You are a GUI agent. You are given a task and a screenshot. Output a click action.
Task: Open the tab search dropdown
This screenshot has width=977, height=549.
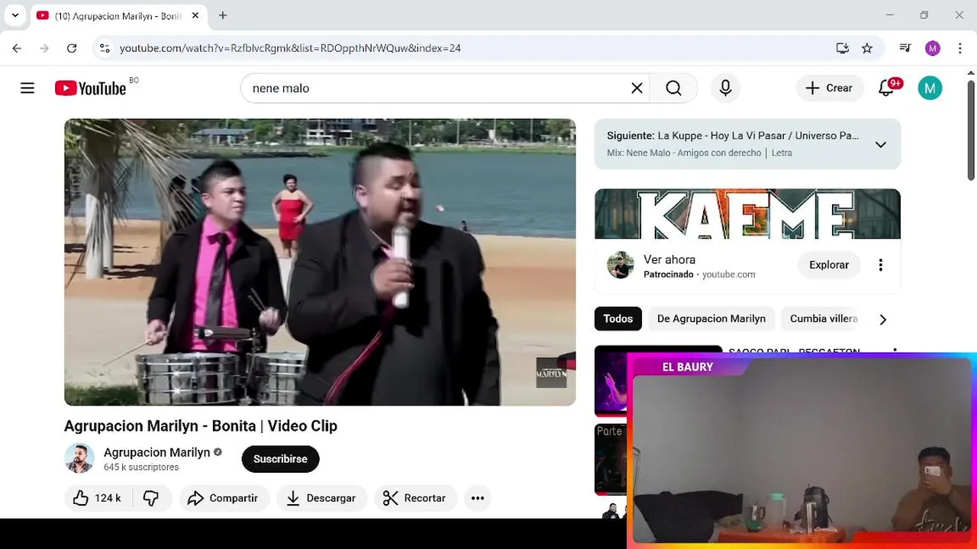pyautogui.click(x=15, y=15)
